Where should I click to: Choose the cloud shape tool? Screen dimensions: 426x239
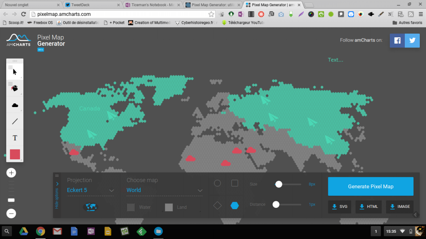pyautogui.click(x=15, y=105)
